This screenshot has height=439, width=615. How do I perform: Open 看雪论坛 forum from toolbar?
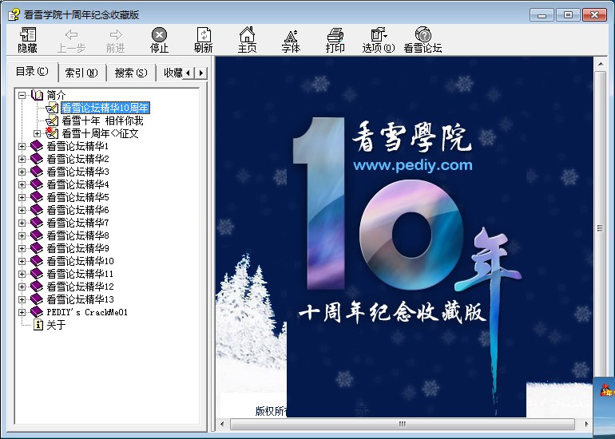(x=423, y=40)
